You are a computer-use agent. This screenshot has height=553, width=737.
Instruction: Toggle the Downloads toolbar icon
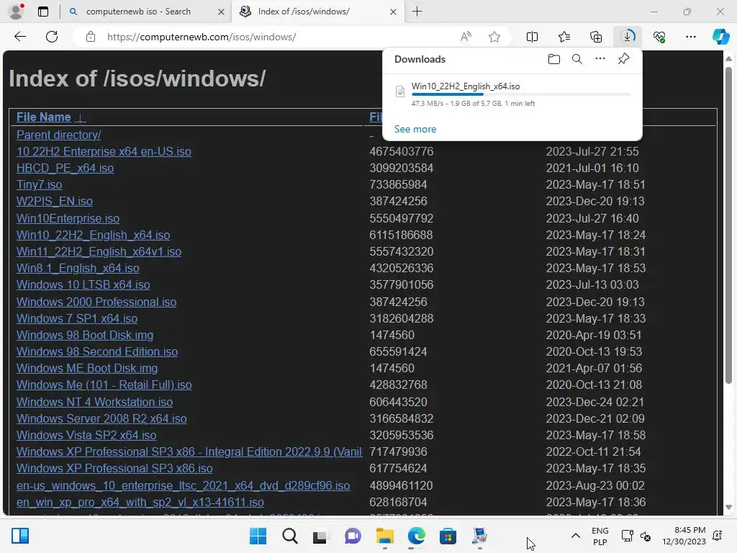[628, 37]
